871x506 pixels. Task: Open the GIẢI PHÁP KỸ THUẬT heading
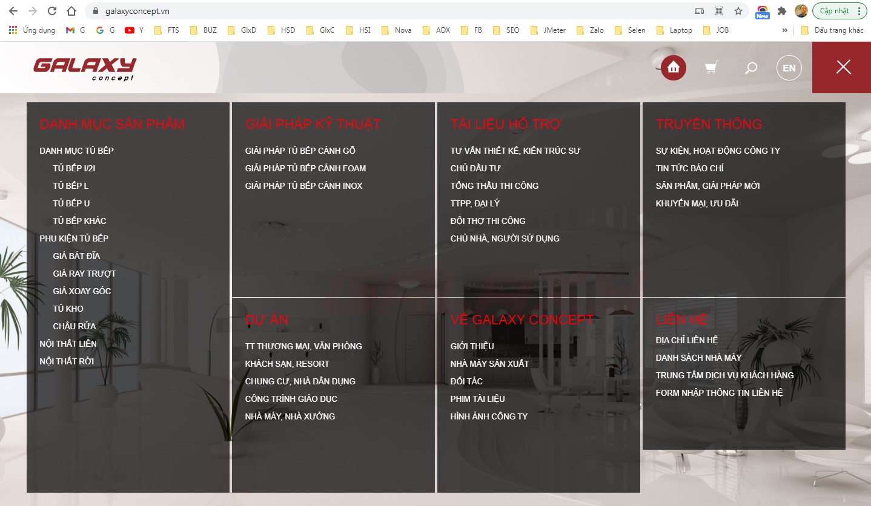pyautogui.click(x=313, y=124)
